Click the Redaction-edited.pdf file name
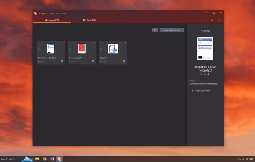Viewport: 255px width, 162px height. 47,58
